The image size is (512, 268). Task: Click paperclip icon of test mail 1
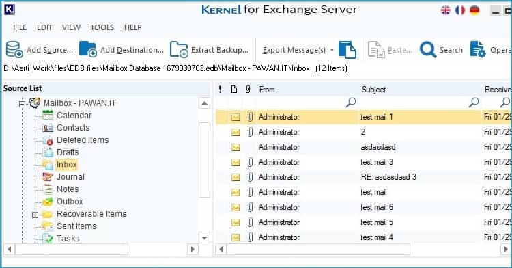[250, 117]
